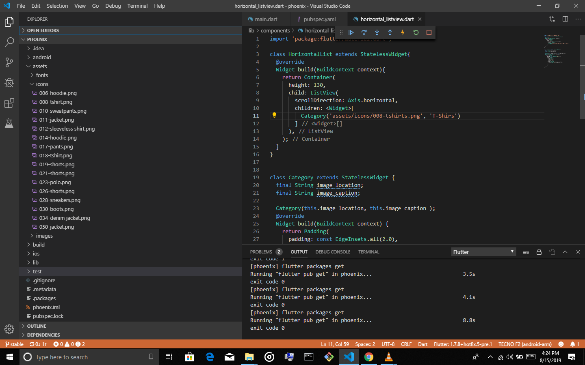This screenshot has width=585, height=365.
Task: Open the Source Control view
Action: coord(9,62)
